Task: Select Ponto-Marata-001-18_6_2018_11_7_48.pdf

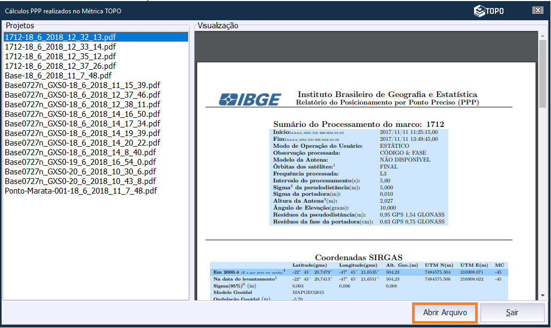Action: click(x=81, y=191)
